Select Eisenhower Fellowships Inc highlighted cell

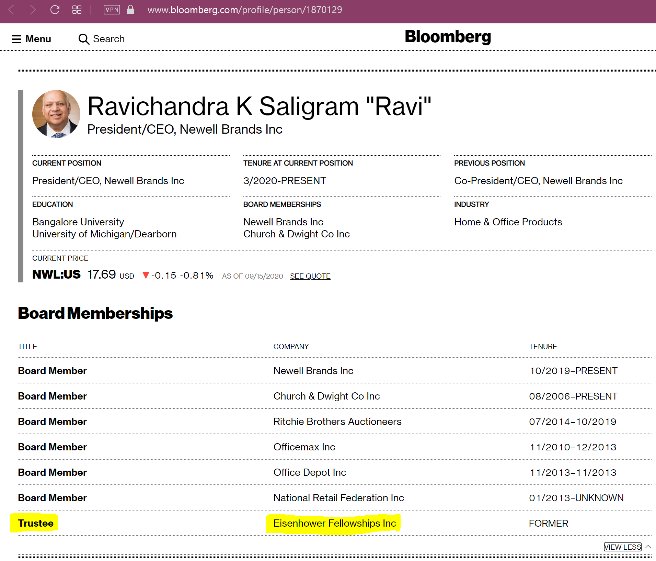click(335, 523)
